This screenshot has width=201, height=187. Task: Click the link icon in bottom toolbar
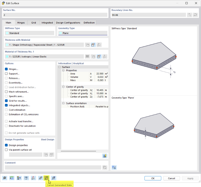(40, 178)
